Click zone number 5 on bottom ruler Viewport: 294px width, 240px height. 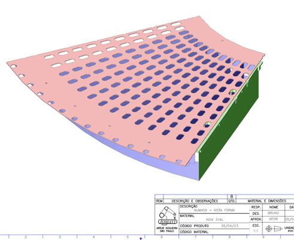(x=128, y=237)
